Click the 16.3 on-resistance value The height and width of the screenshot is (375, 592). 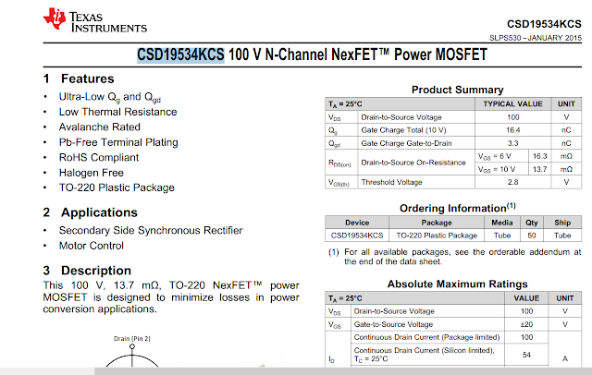pos(539,156)
